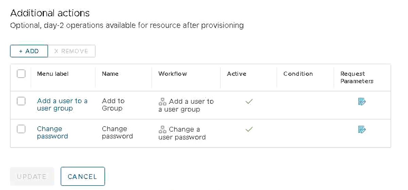
Task: Click the UPDATE button
Action: click(32, 176)
